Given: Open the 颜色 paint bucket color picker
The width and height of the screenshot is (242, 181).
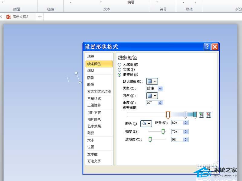Looking at the screenshot, I should [x=146, y=123].
